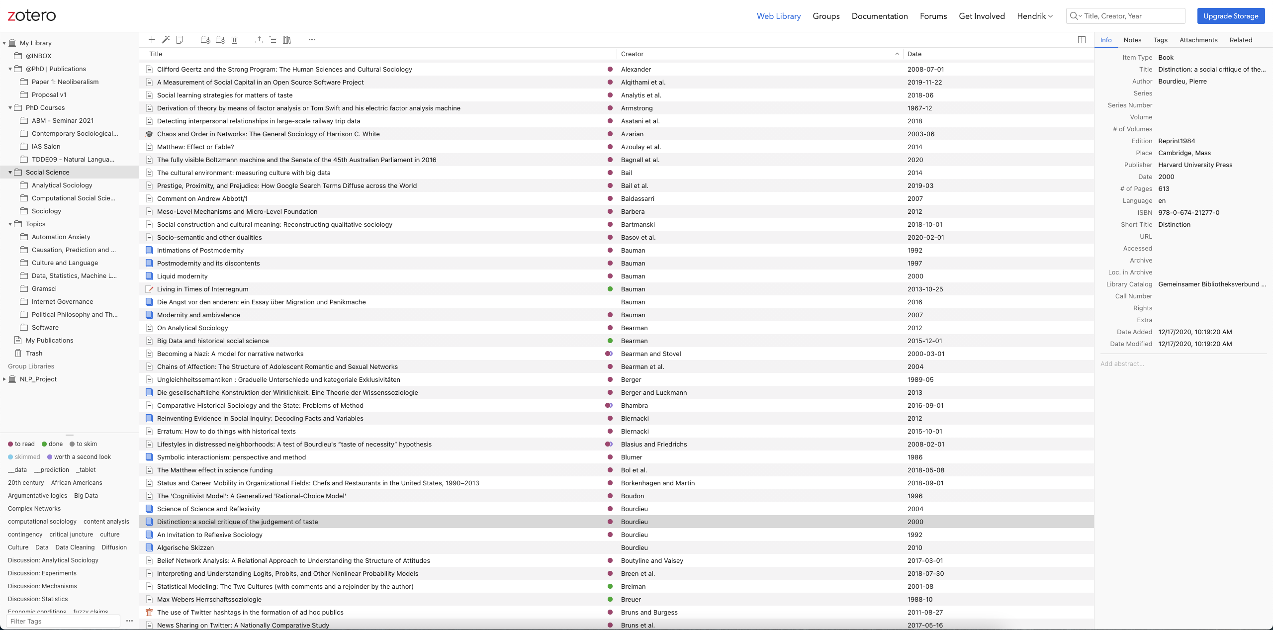Expand the NLP_Project group library
The image size is (1273, 630).
click(x=4, y=379)
